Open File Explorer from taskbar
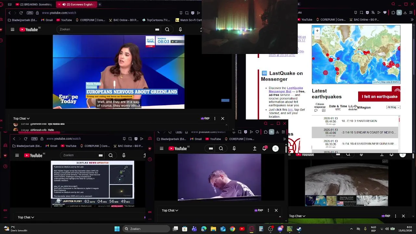 [214, 229]
